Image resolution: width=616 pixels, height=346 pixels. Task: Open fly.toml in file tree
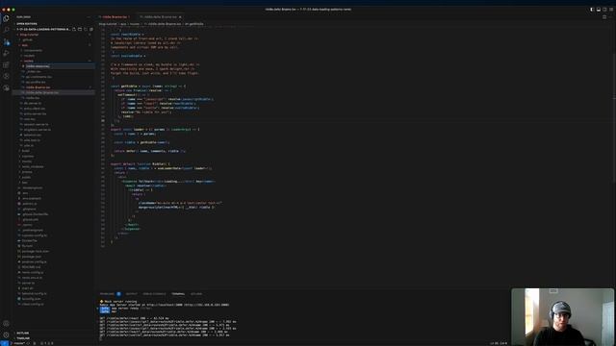27,246
